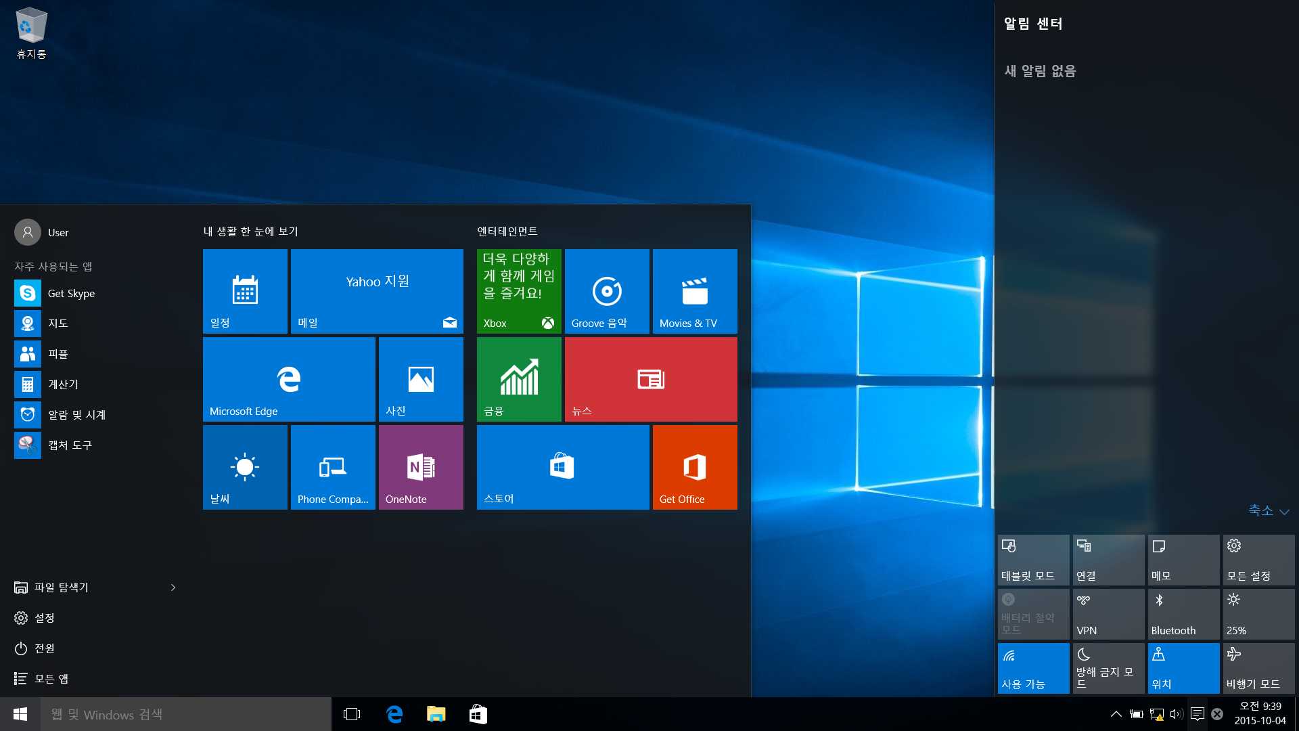Open File Explorer from the taskbar

[436, 714]
